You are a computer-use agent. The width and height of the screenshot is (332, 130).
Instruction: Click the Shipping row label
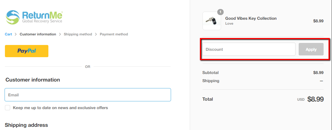click(x=211, y=81)
